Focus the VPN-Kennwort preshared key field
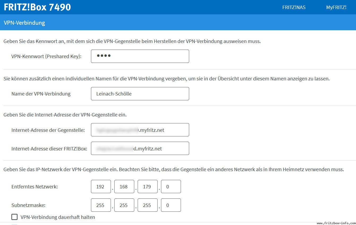 coord(140,56)
